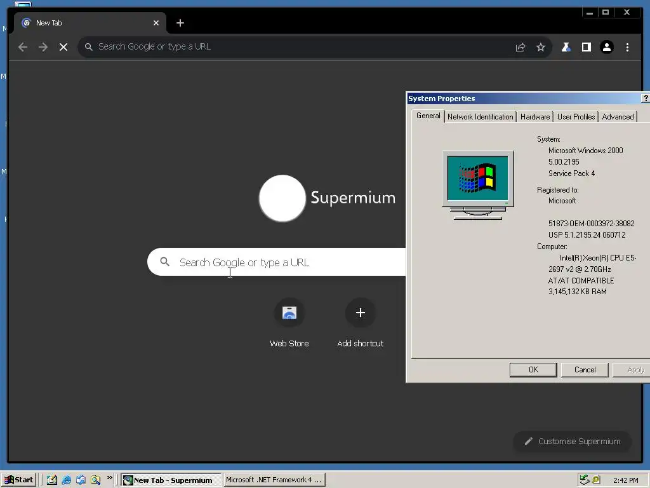Click the key tray icon
The height and width of the screenshot is (488, 650).
(x=596, y=480)
